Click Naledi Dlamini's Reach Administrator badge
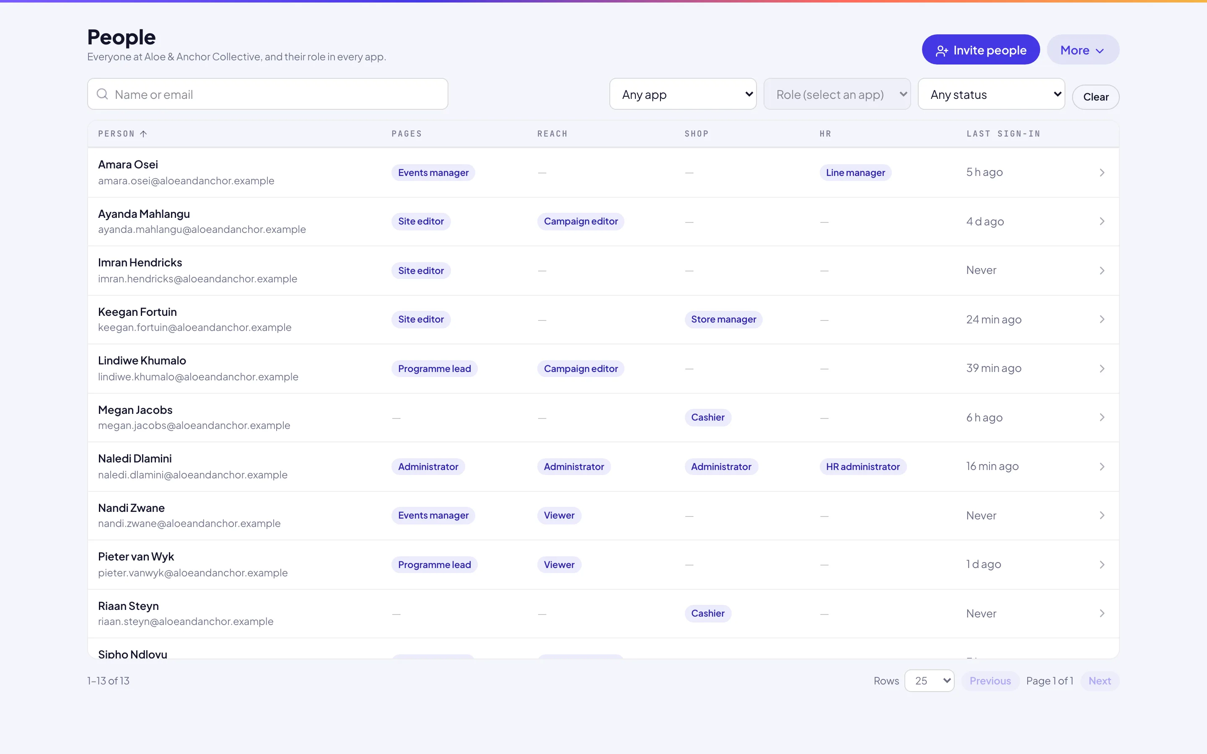 [x=574, y=467]
